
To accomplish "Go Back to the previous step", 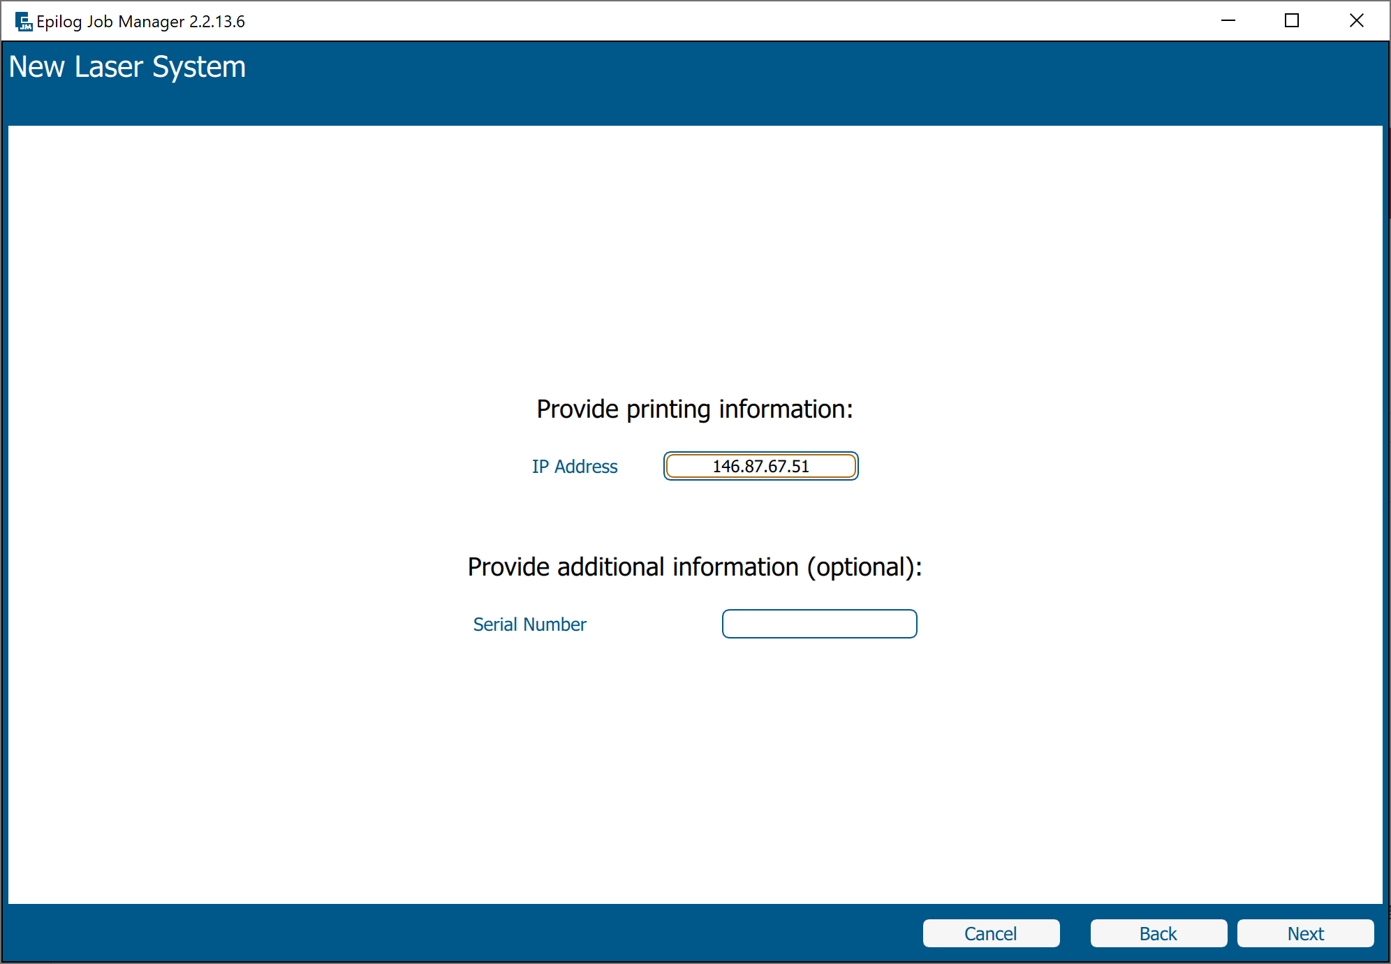I will tap(1158, 933).
